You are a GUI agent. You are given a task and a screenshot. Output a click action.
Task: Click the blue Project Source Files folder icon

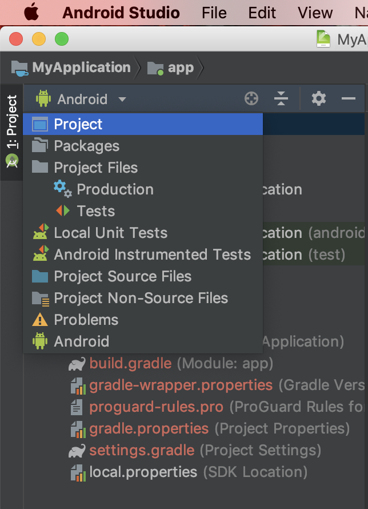[40, 276]
